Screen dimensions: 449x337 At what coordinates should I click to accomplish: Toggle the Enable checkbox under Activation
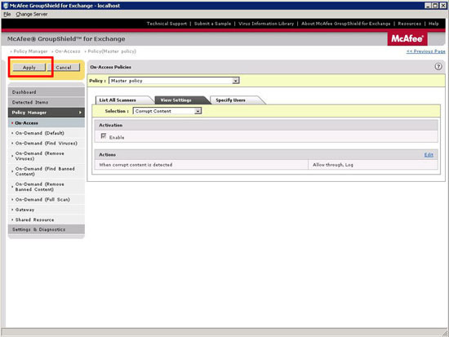coord(104,136)
